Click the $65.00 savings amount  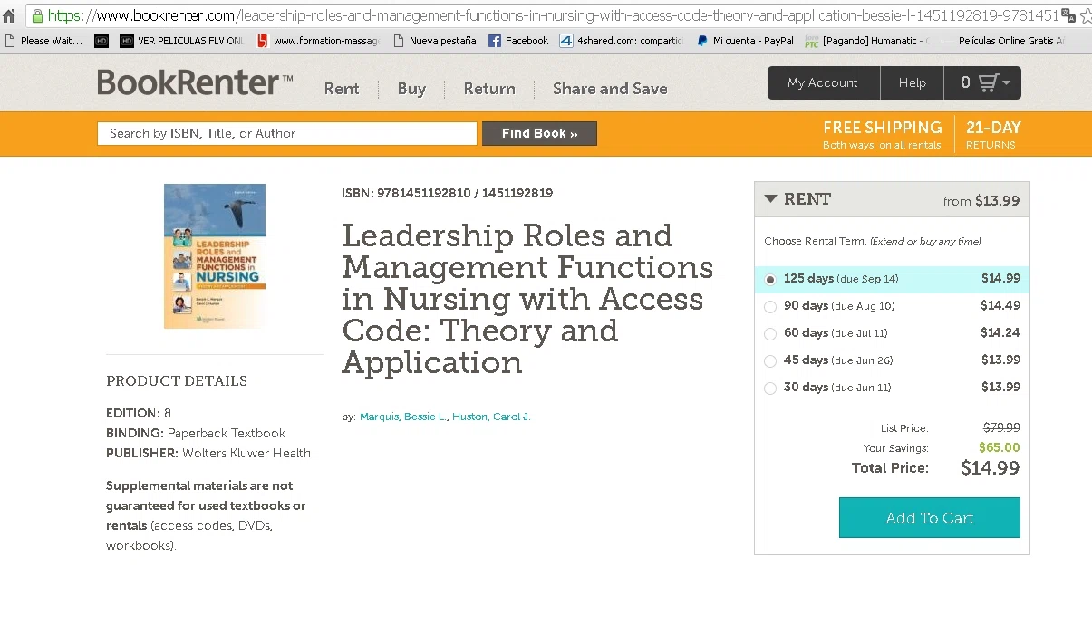pyautogui.click(x=1000, y=447)
